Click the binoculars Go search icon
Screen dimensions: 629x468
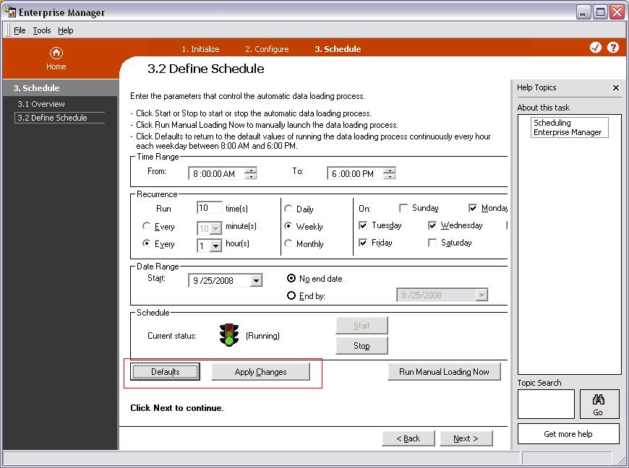pyautogui.click(x=599, y=404)
